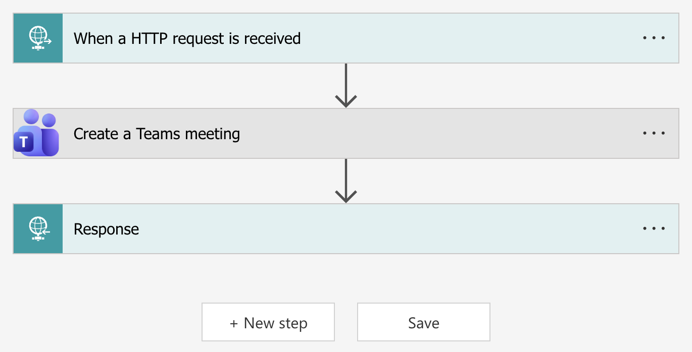Viewport: 692px width, 352px height.
Task: Click the plus sign in New step
Action: pos(234,323)
